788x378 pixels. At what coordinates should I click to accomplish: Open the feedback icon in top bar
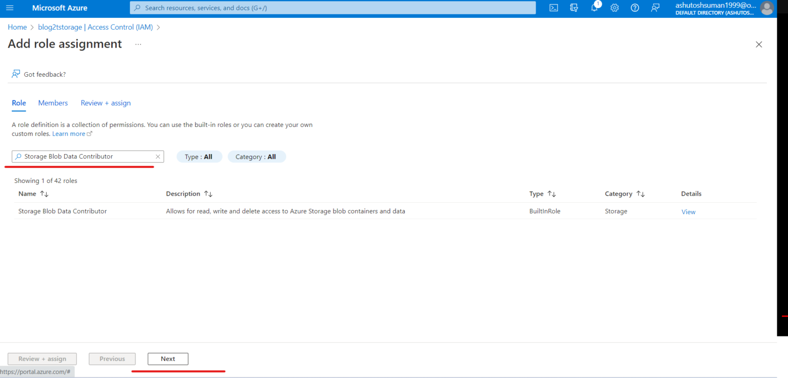[x=655, y=8]
